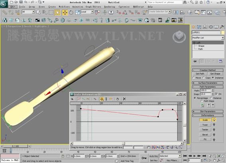
Task: Select the Percentage radio button
Action: click(195, 98)
